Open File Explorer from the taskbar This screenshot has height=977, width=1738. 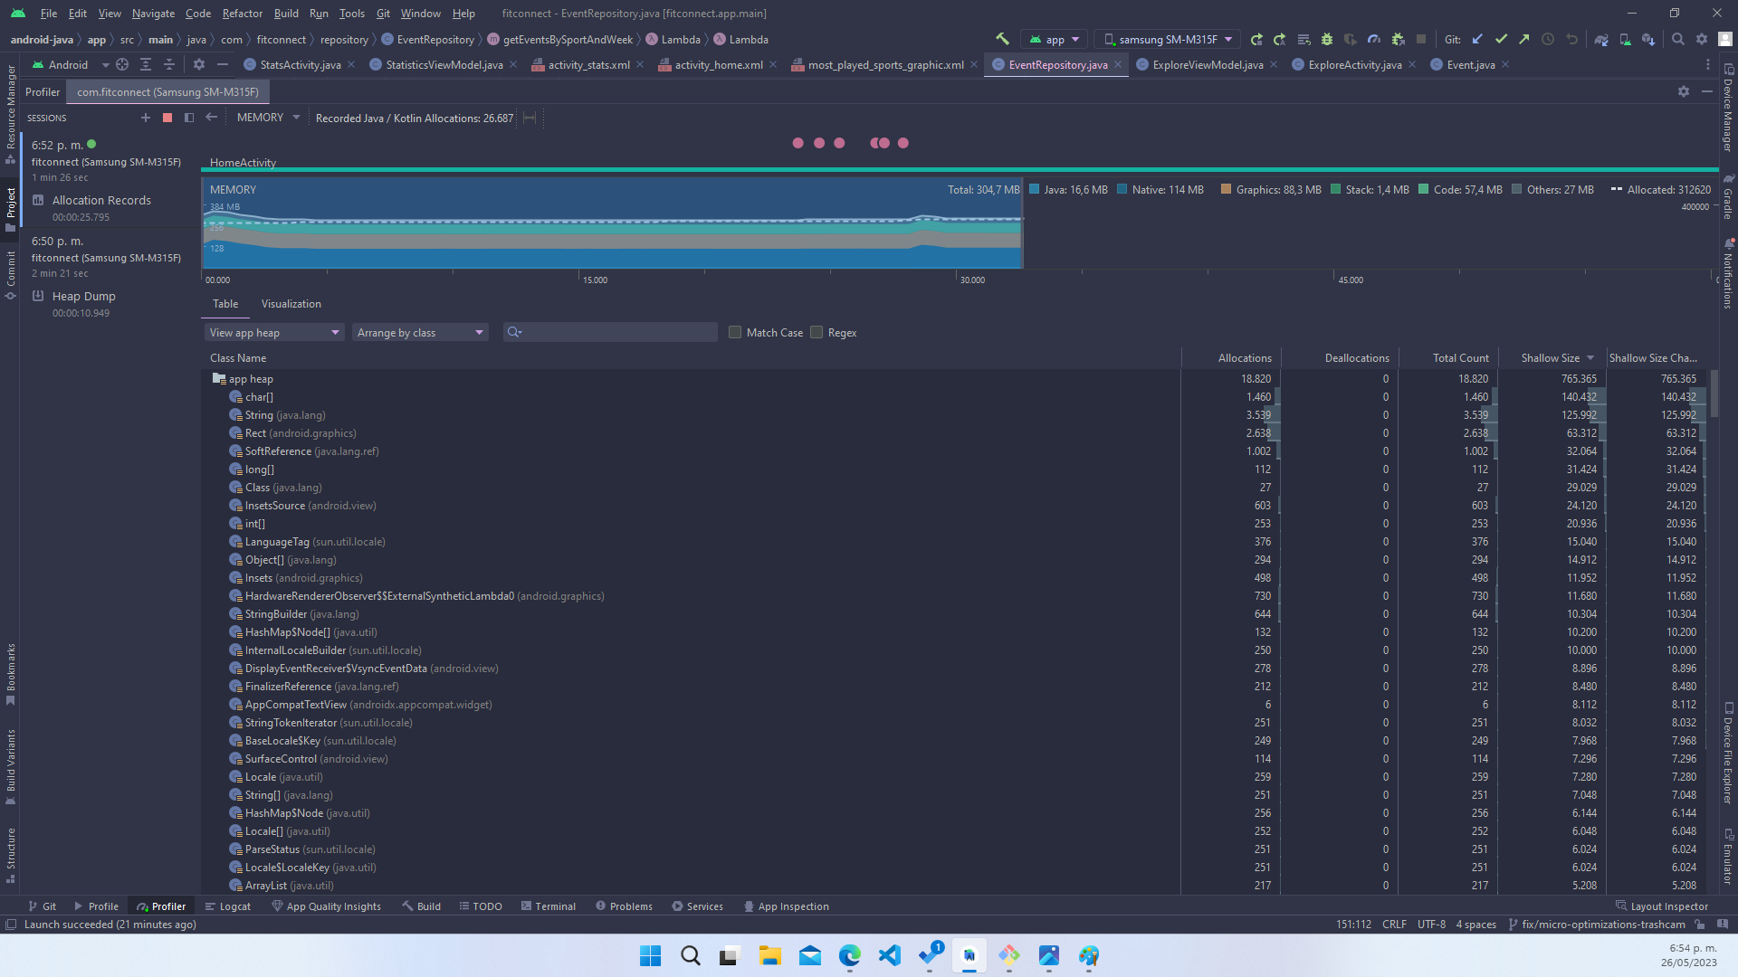click(770, 955)
